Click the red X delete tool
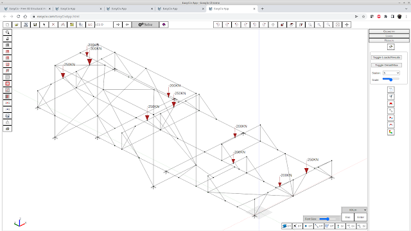411x231 pixels. [x=53, y=24]
